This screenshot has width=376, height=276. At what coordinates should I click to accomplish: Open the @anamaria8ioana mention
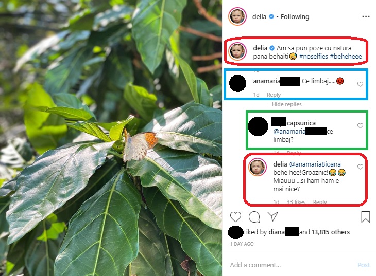pyautogui.click(x=315, y=164)
